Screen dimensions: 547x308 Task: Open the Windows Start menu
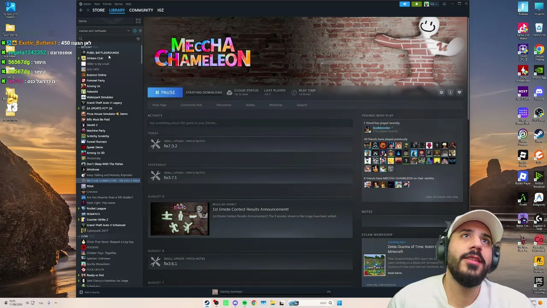339,303
